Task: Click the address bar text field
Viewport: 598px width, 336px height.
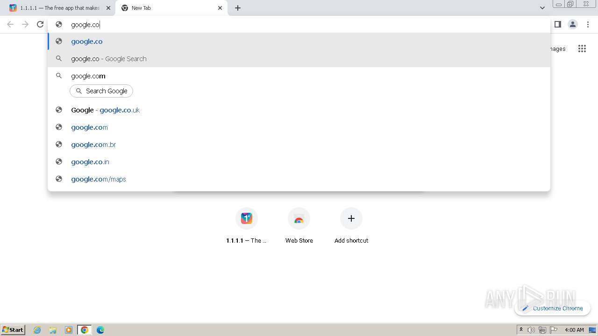Action: point(299,24)
